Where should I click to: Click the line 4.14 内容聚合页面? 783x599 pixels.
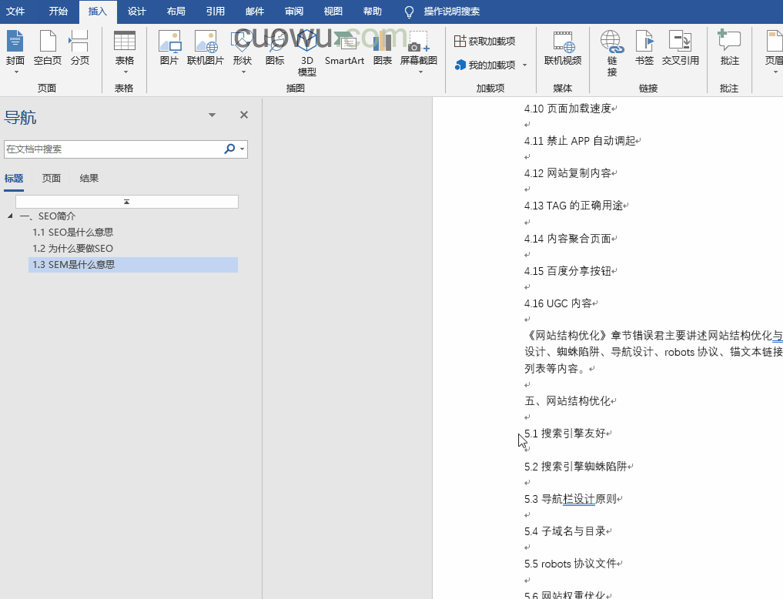coord(567,239)
